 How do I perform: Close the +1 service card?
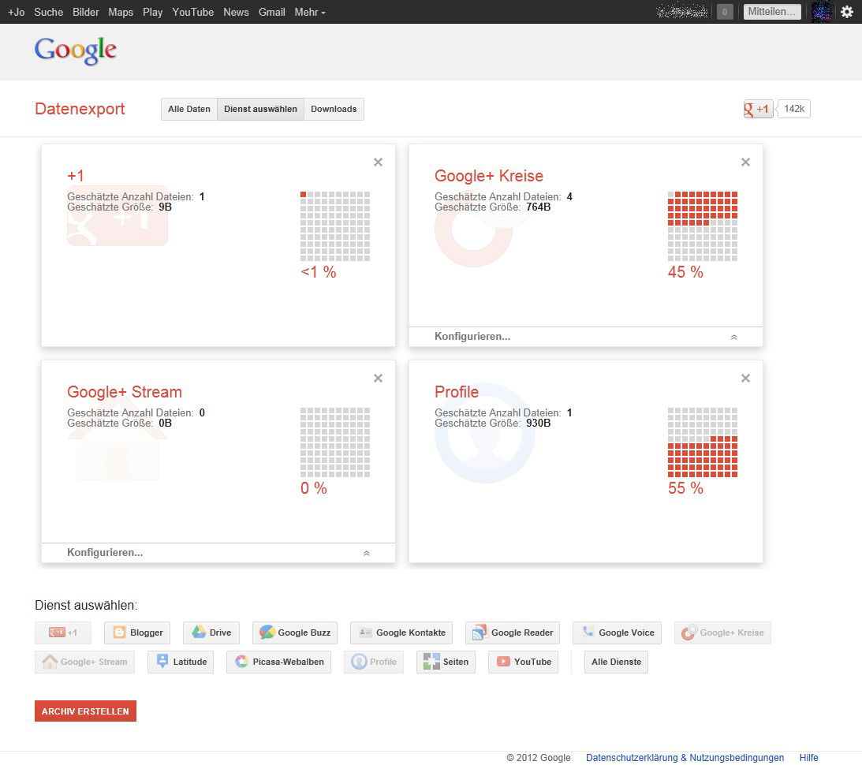(x=379, y=162)
